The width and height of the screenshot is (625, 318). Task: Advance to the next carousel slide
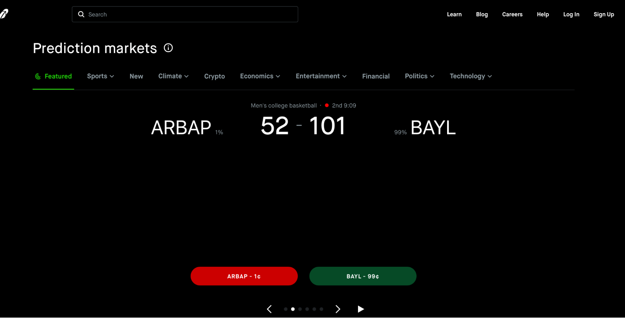[338, 309]
